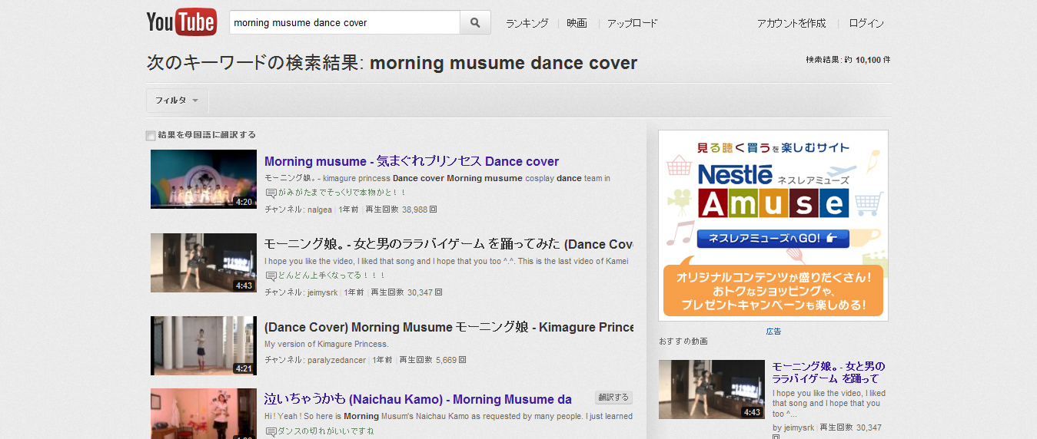
Task: Click the magnifying glass search button
Action: point(475,23)
